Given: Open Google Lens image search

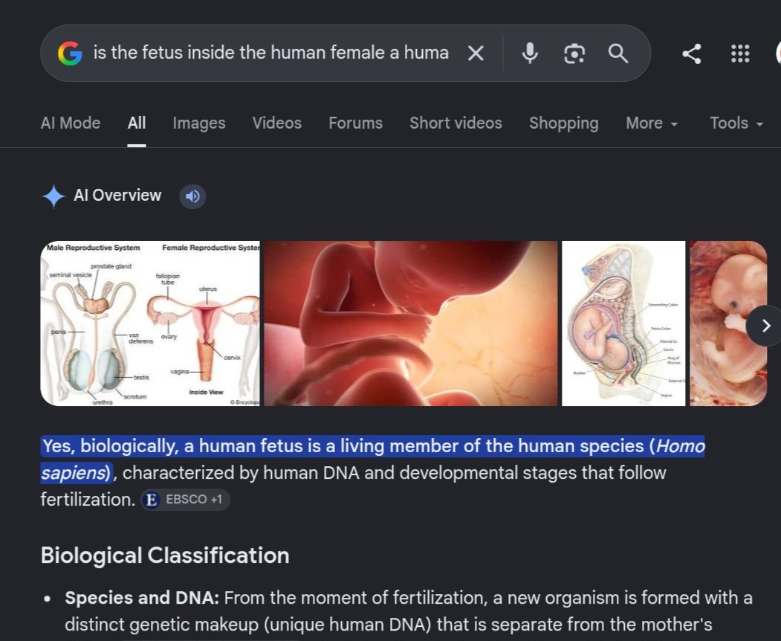Looking at the screenshot, I should (574, 54).
